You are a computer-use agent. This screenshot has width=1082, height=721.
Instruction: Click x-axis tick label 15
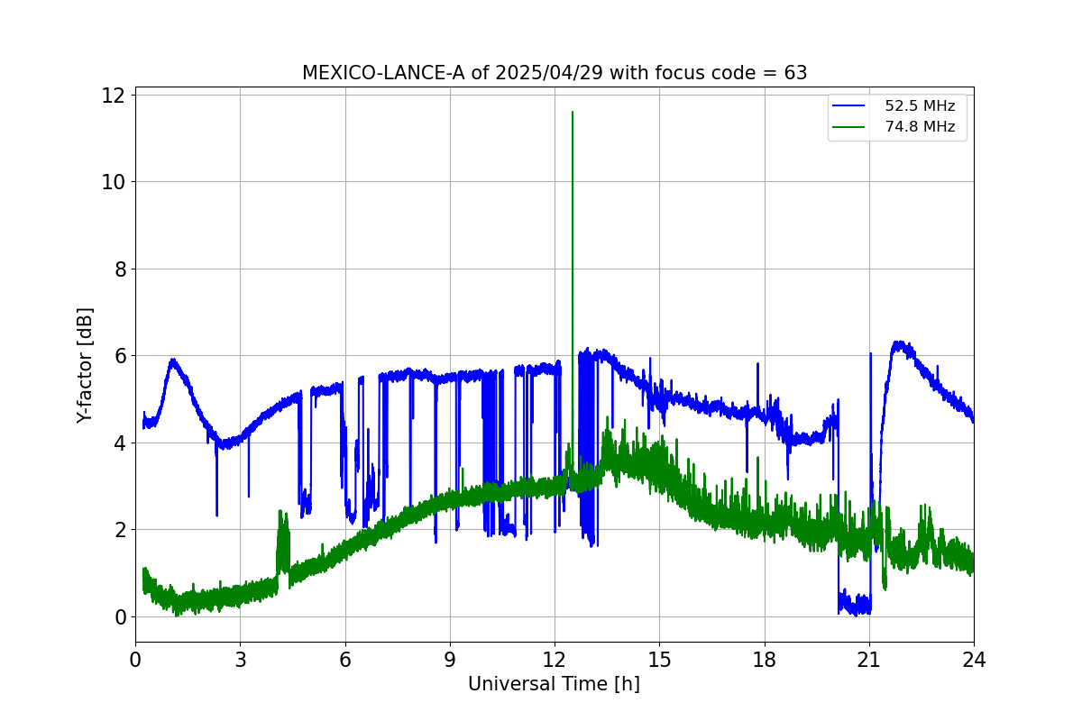pyautogui.click(x=659, y=659)
